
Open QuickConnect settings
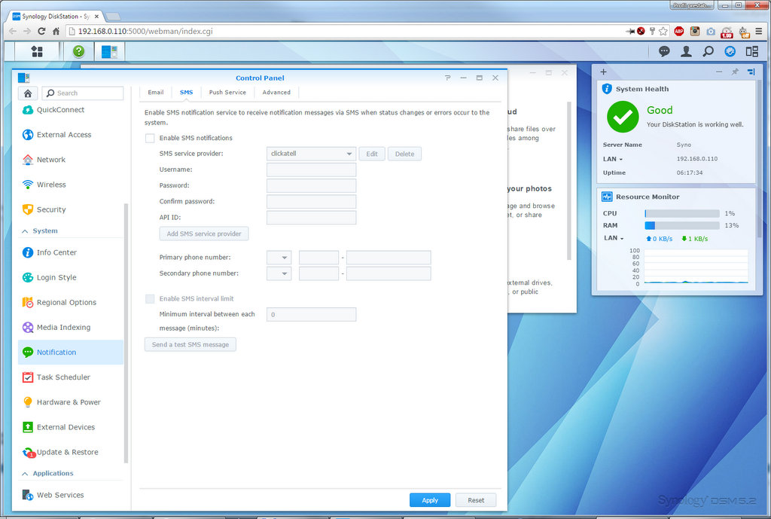click(71, 110)
